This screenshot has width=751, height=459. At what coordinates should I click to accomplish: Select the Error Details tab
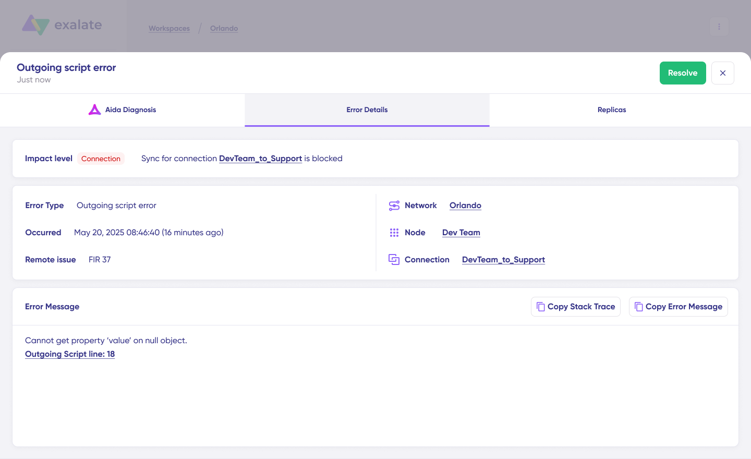(x=367, y=110)
